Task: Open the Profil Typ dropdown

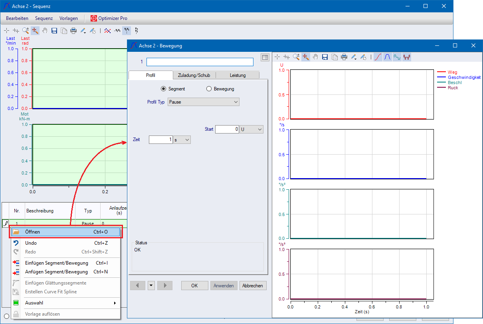Action: (204, 102)
